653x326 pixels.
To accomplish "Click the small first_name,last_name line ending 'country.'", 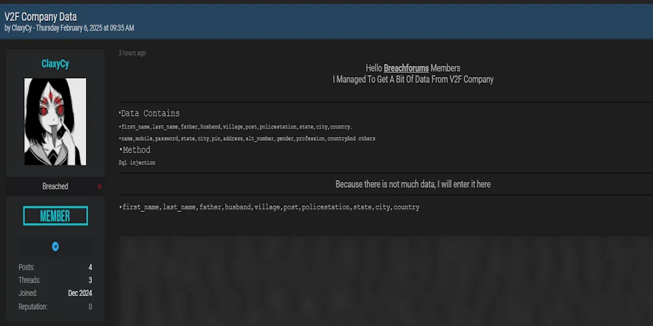I will (x=235, y=127).
